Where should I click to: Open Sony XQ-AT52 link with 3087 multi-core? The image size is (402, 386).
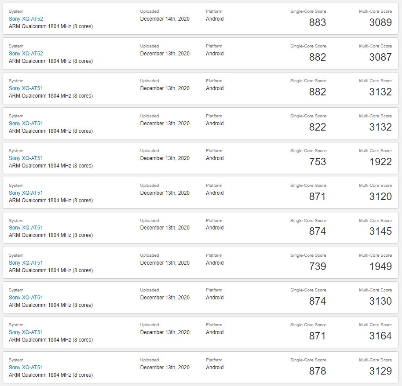click(26, 53)
